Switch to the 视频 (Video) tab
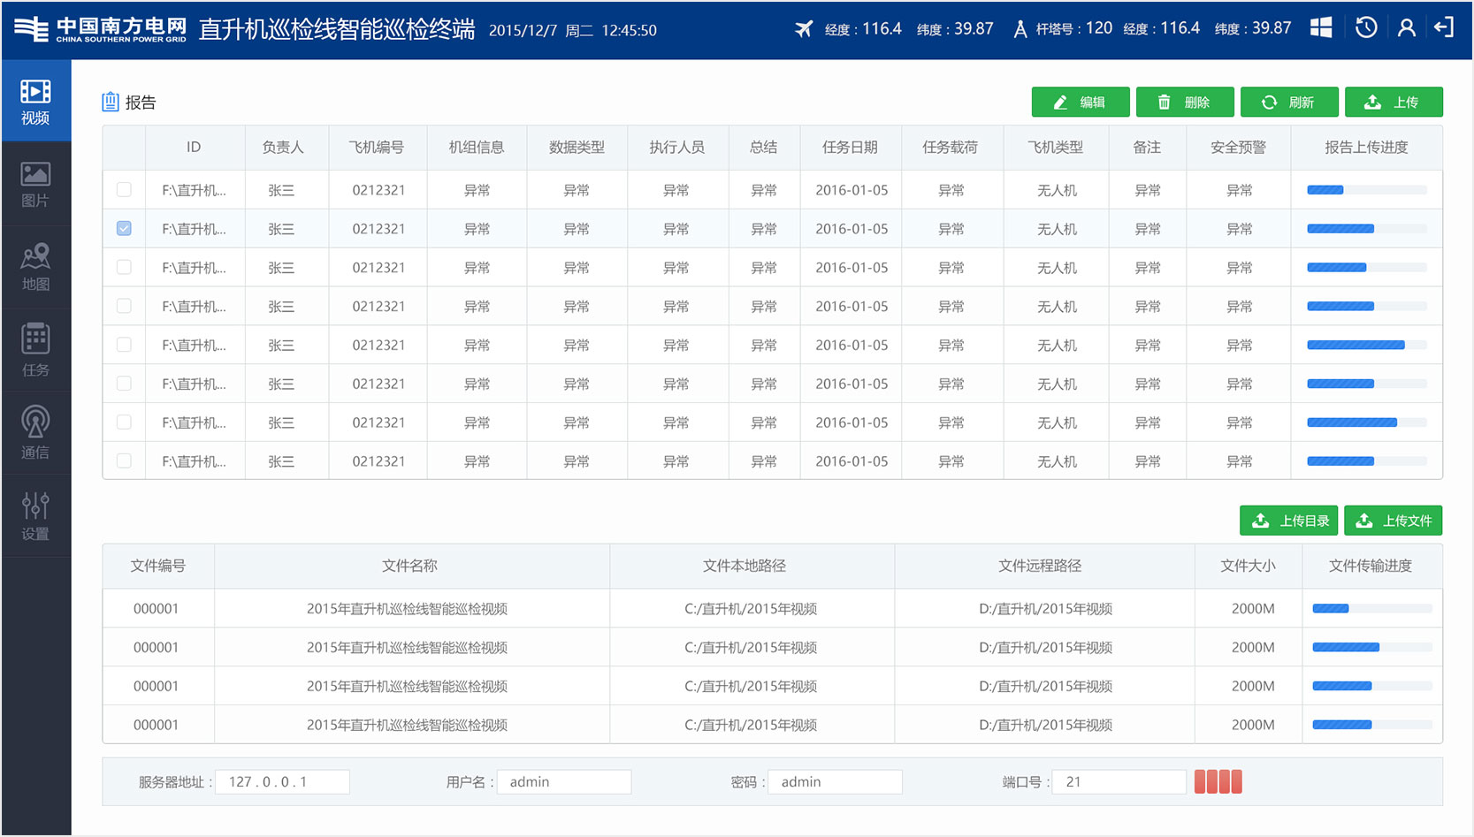 [x=36, y=100]
